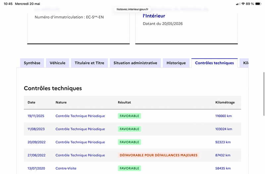265x174 pixels.
Task: Click the Kilométrage column header
Action: [225, 102]
